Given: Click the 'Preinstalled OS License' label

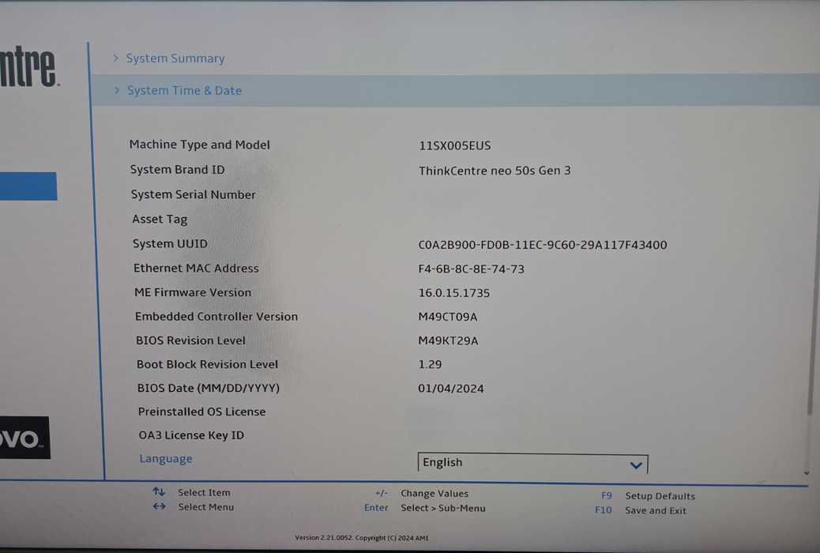Looking at the screenshot, I should 202,412.
